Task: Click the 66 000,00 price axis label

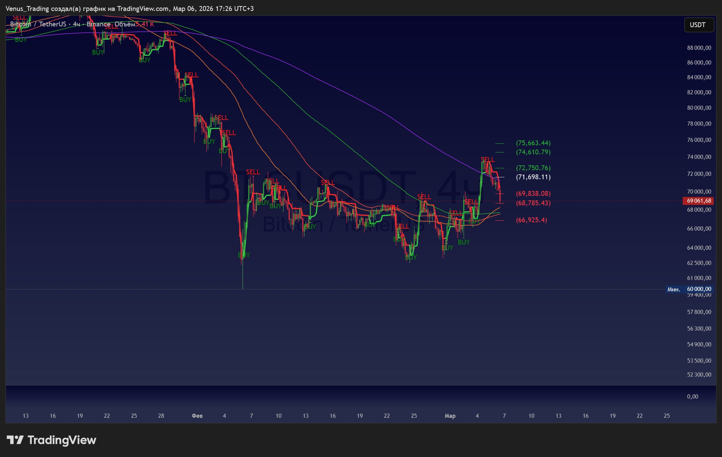Action: (699, 228)
